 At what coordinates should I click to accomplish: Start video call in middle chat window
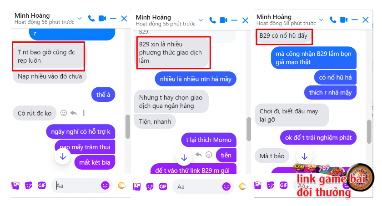click(223, 20)
